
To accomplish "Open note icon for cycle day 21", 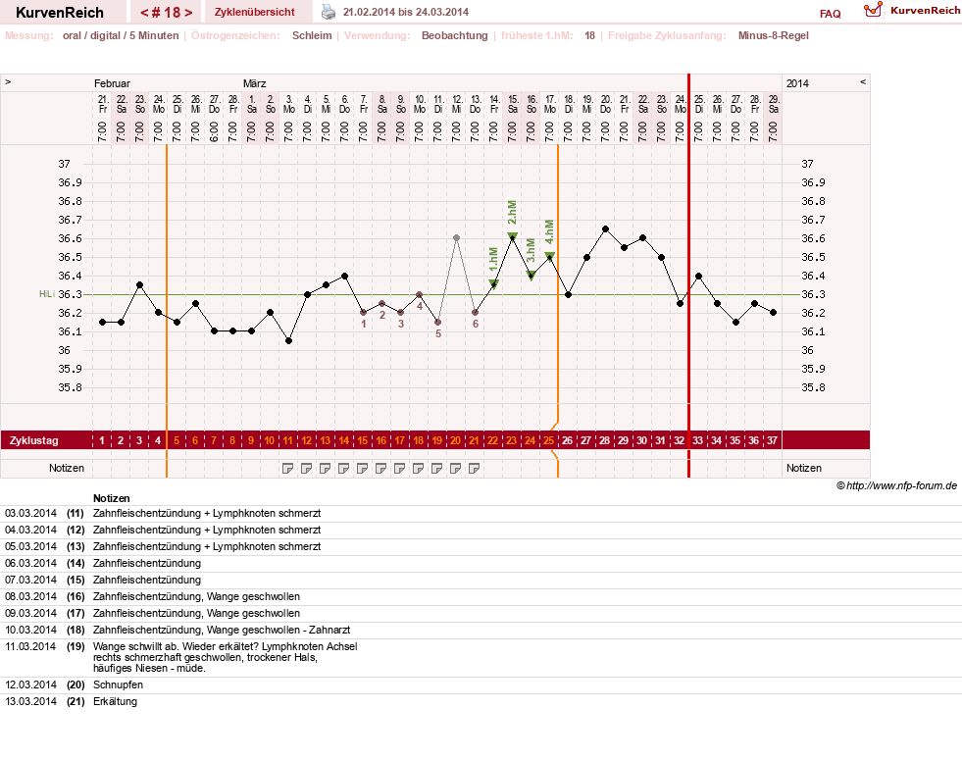I will [x=475, y=469].
